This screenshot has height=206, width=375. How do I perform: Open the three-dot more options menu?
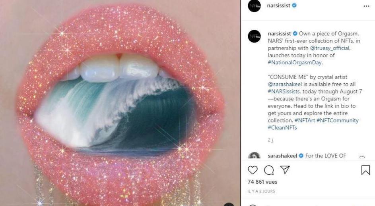coord(366,6)
